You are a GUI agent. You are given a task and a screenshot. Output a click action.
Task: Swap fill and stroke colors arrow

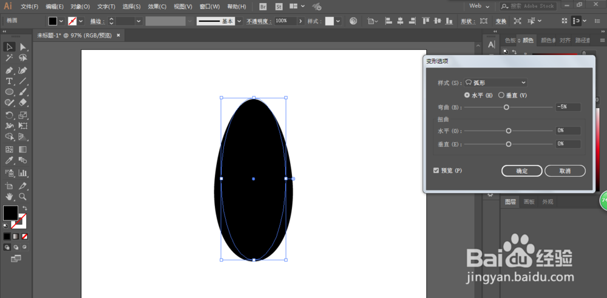(25, 208)
